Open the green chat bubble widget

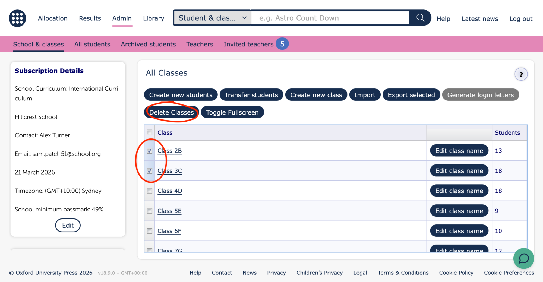523,258
